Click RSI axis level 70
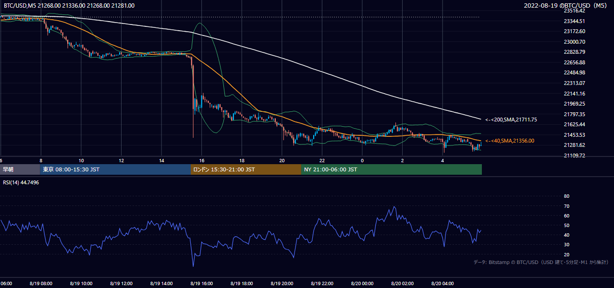Viewport: 614px width, 288px height. coord(566,206)
